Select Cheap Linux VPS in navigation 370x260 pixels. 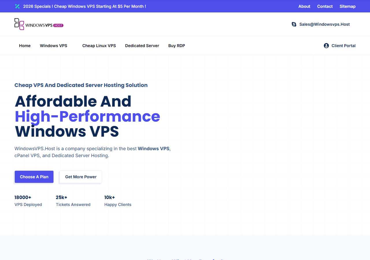pyautogui.click(x=99, y=46)
